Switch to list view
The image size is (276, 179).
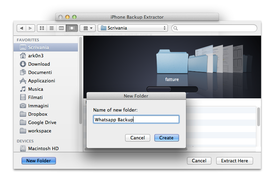pyautogui.click(x=51, y=28)
